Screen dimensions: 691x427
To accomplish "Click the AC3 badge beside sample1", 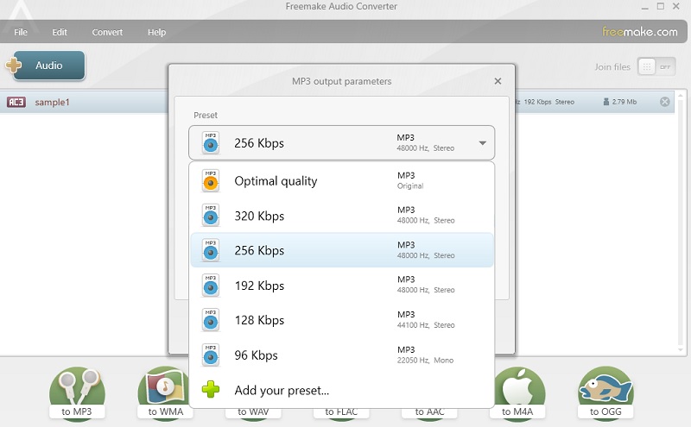I will 16,102.
